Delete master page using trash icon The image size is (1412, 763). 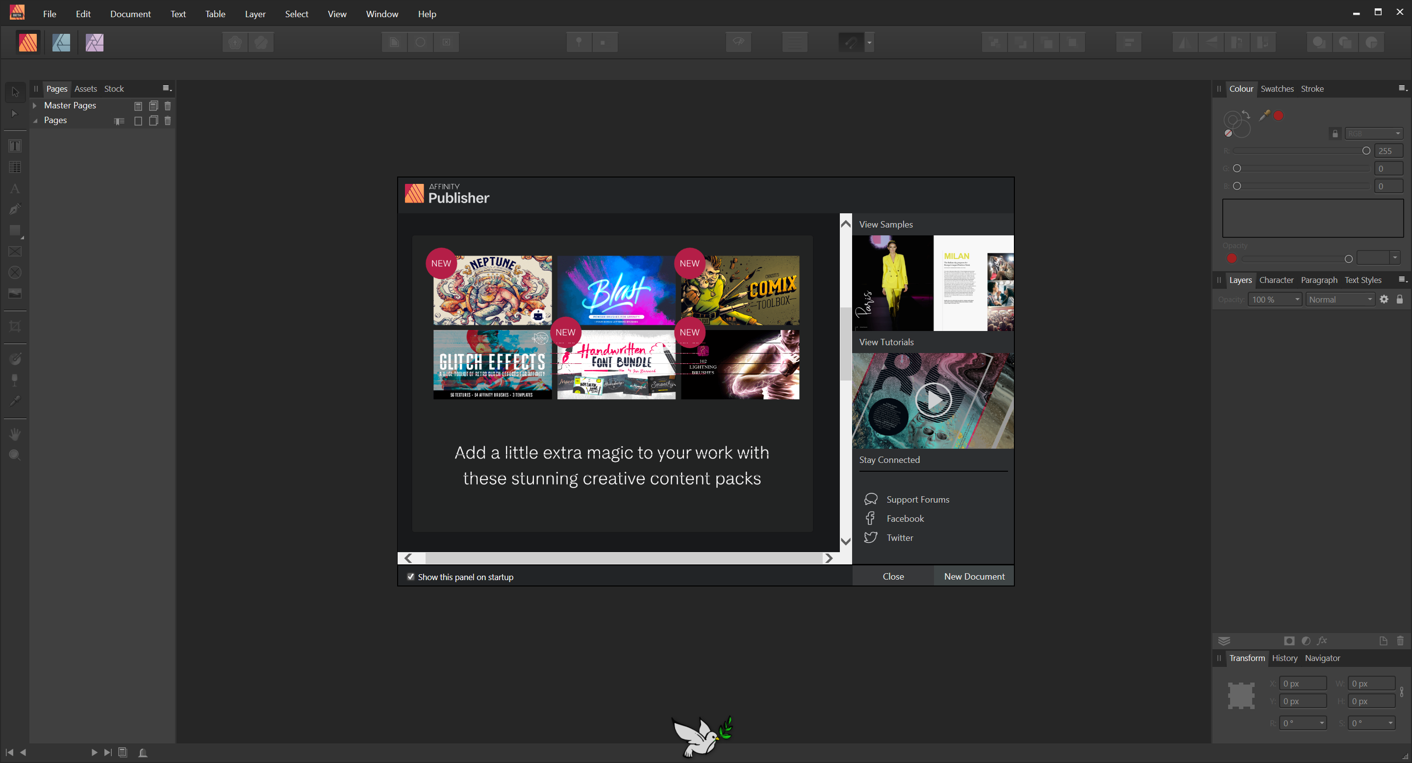[168, 106]
